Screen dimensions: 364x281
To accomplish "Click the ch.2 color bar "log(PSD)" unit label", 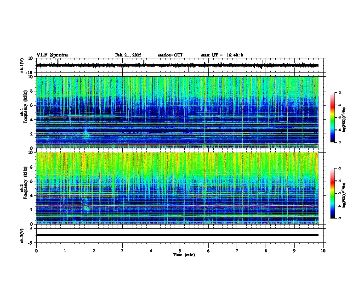I will click(x=344, y=195).
